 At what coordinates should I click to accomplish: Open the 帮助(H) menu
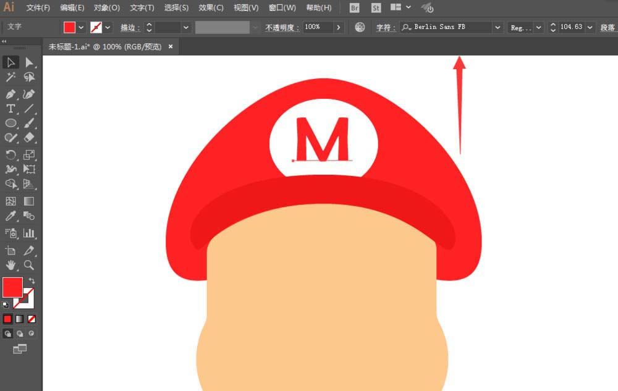point(318,7)
